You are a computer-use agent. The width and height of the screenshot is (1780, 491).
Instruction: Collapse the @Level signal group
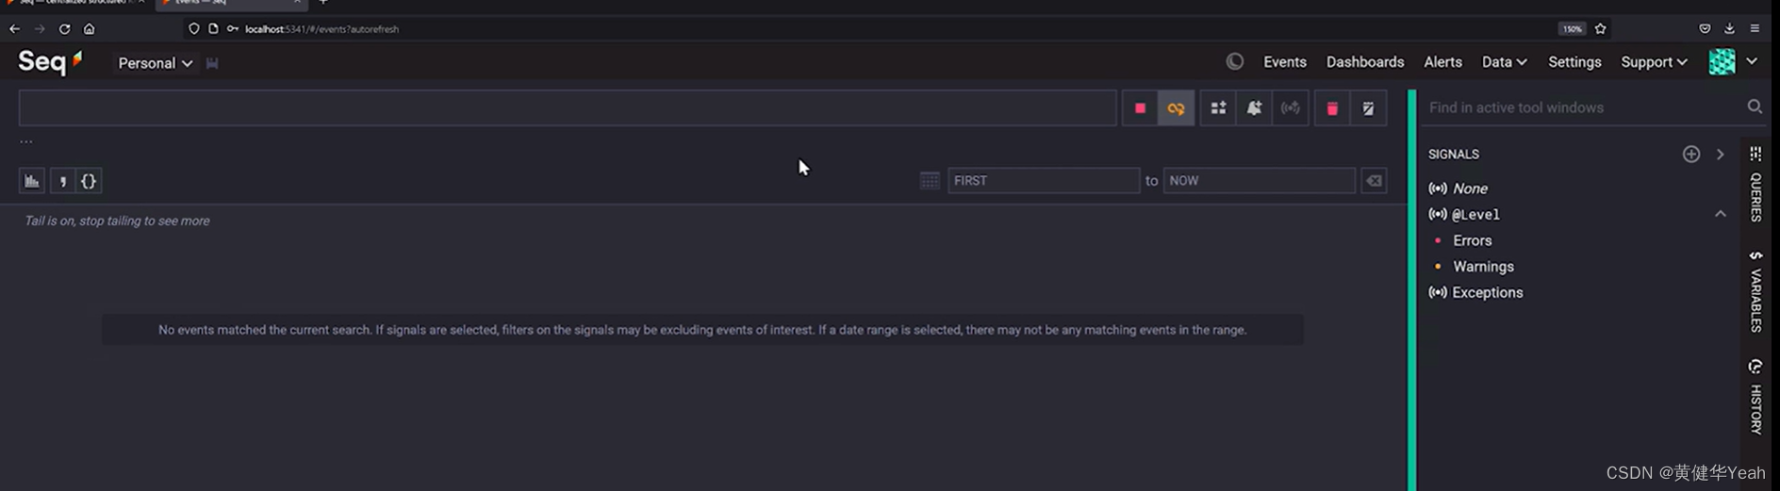(1721, 214)
